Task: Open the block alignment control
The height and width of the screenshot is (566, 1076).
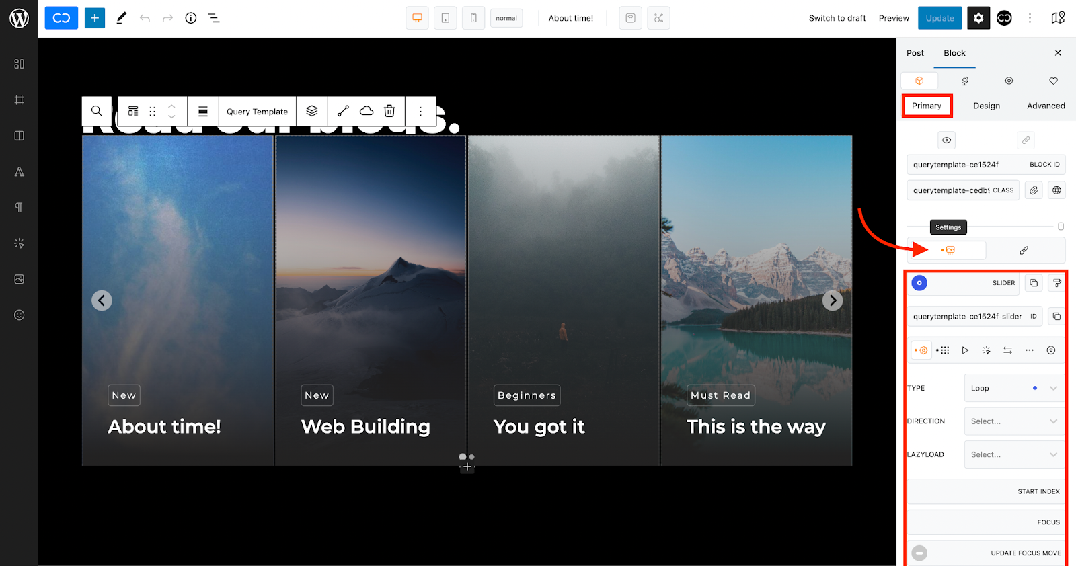Action: click(x=203, y=112)
